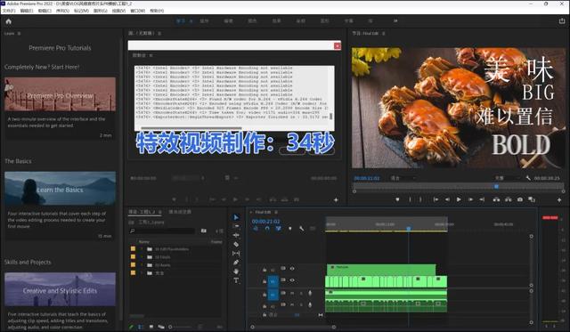
Task: Hide the V1 track output eye
Action: (x=292, y=280)
